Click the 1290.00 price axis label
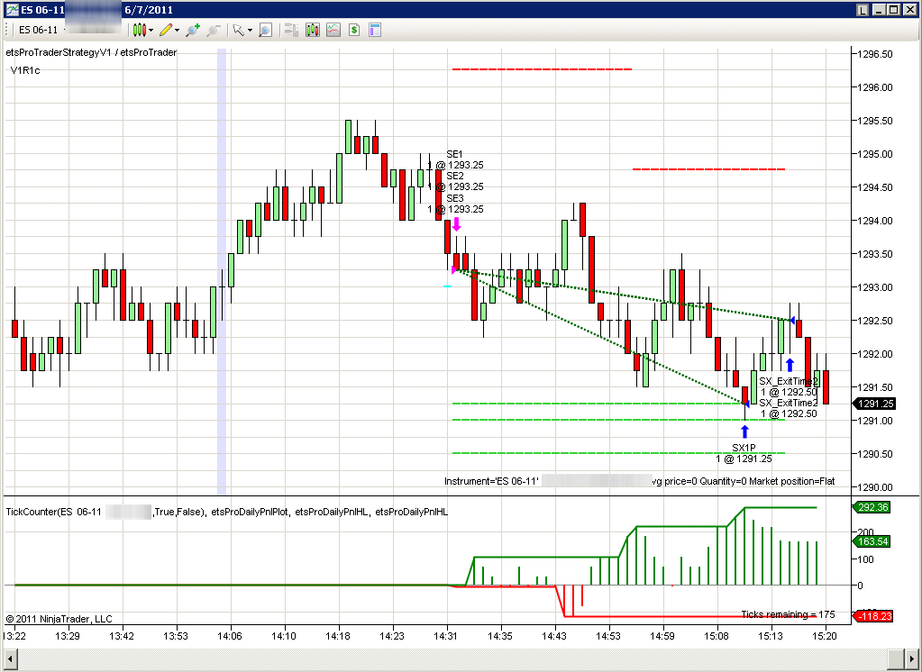922x672 pixels. click(x=875, y=487)
